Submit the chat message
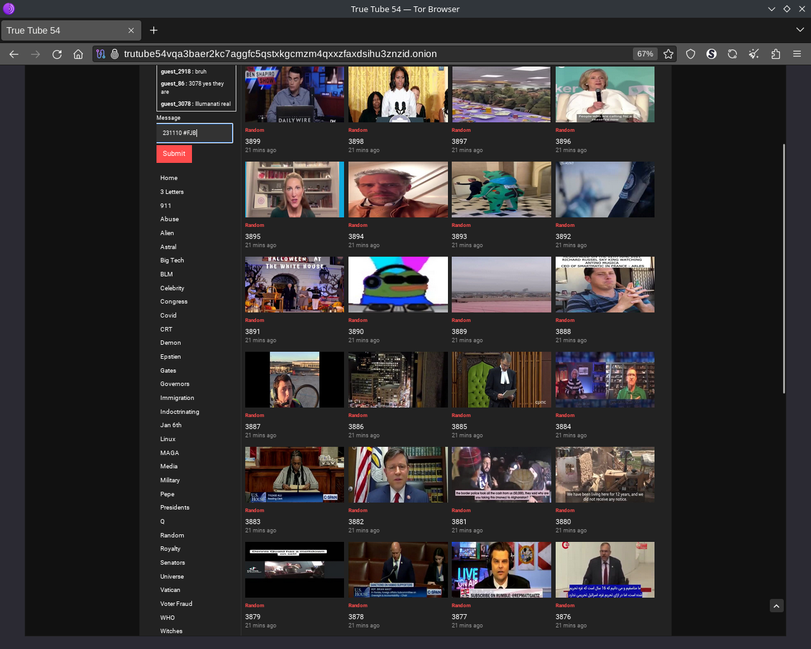This screenshot has width=811, height=649. tap(174, 154)
